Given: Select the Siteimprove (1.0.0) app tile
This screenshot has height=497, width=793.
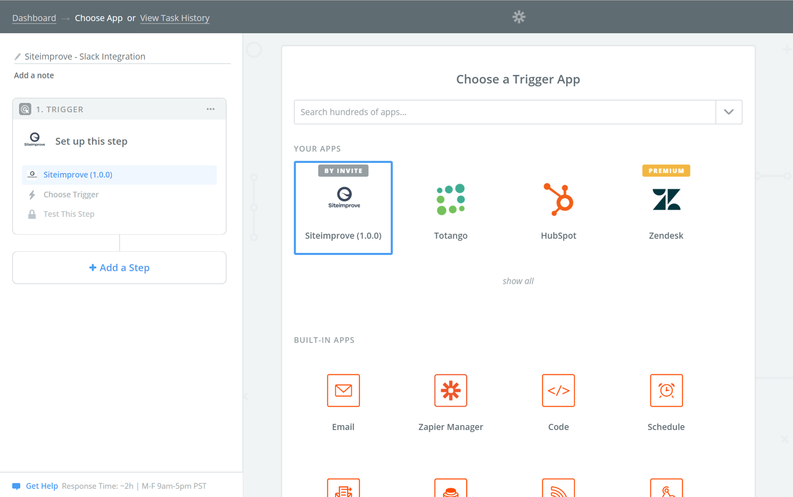Looking at the screenshot, I should [343, 208].
